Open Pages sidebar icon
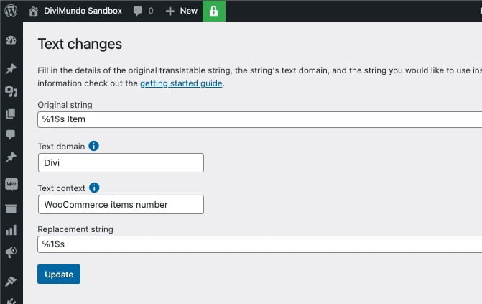The image size is (482, 304). (11, 114)
